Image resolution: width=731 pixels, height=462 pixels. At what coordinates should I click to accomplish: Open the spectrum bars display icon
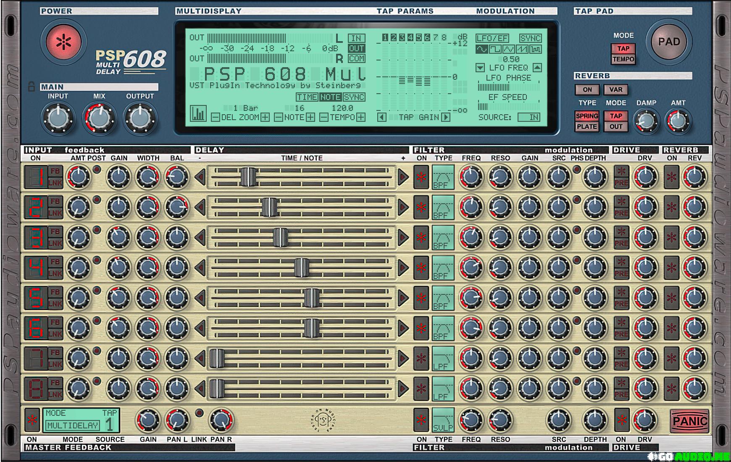[198, 113]
